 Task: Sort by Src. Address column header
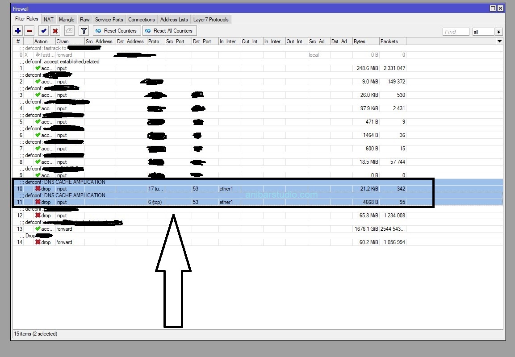coord(100,42)
